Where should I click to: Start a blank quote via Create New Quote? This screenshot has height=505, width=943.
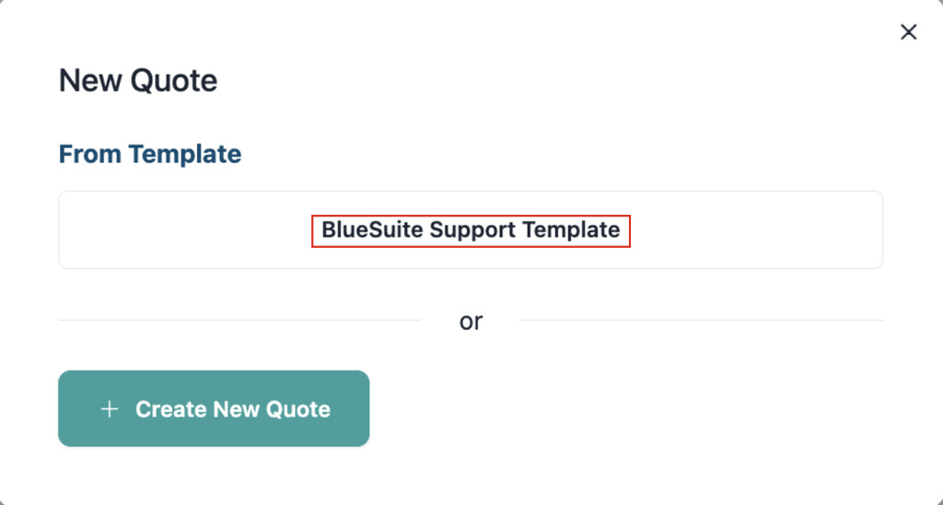pos(214,408)
